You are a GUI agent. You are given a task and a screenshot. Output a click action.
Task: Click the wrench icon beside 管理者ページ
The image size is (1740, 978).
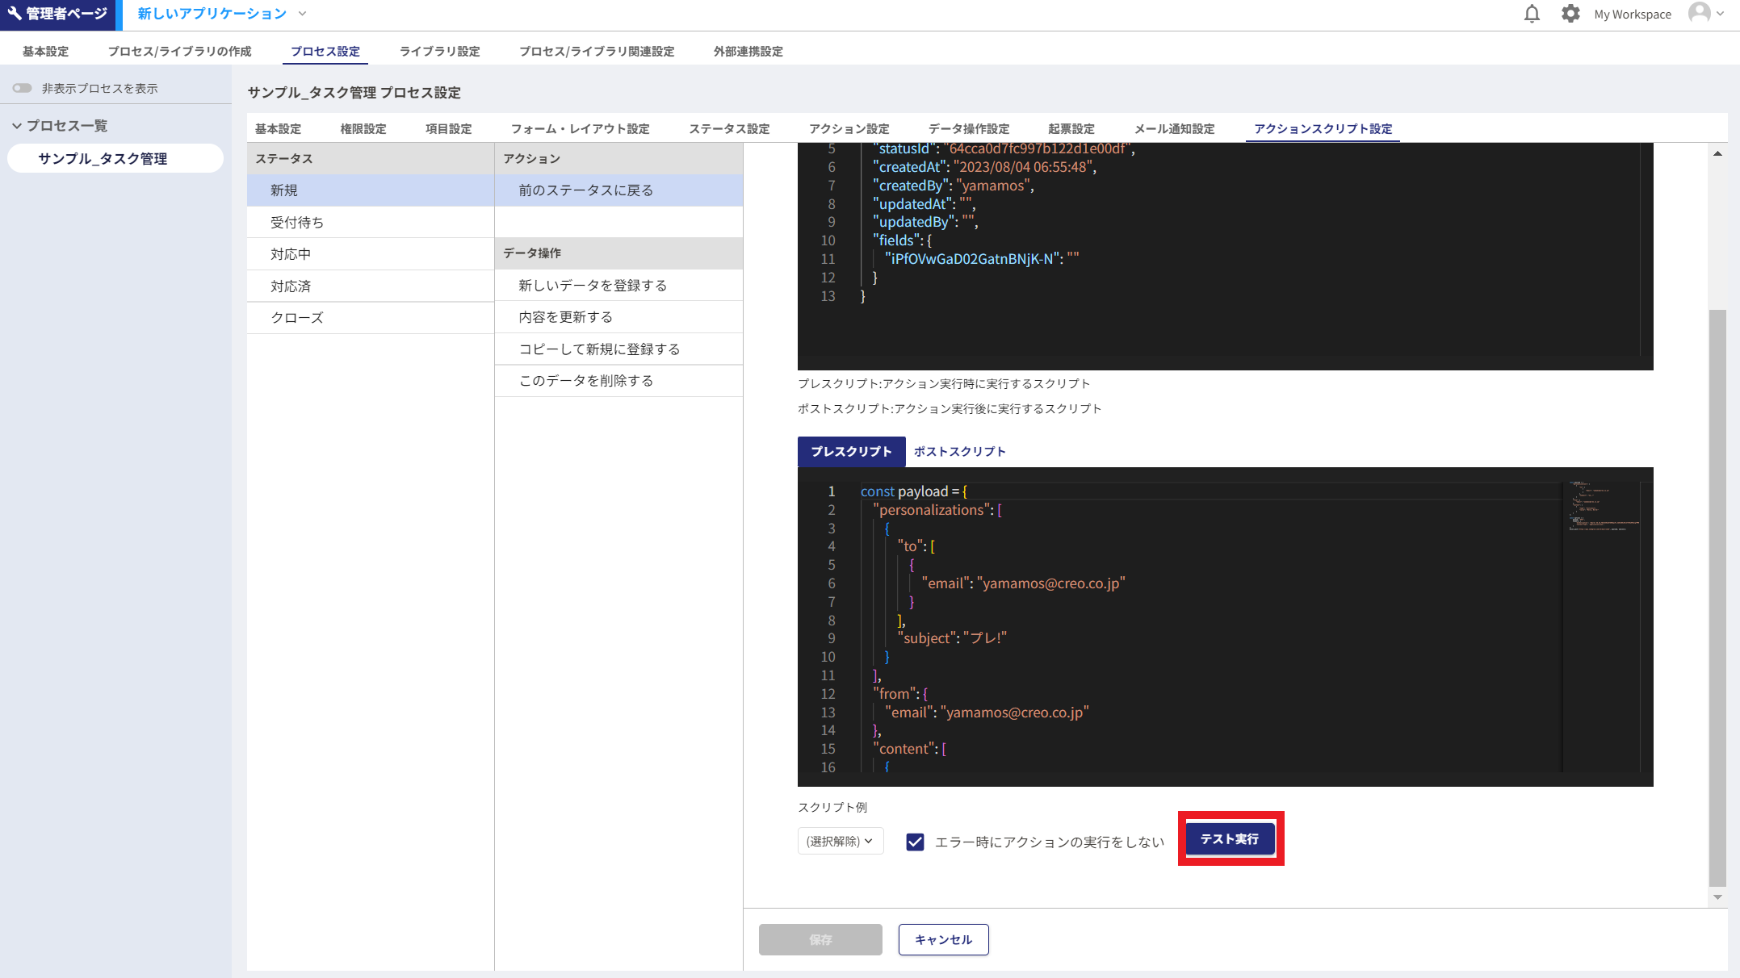point(14,14)
